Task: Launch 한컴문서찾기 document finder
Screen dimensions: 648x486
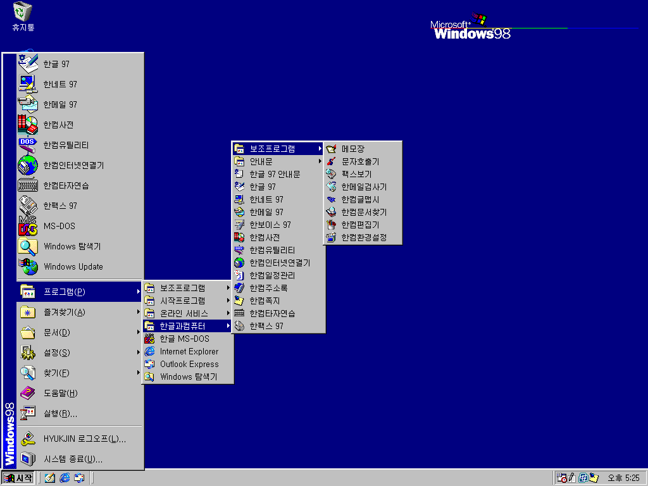Action: tap(363, 212)
